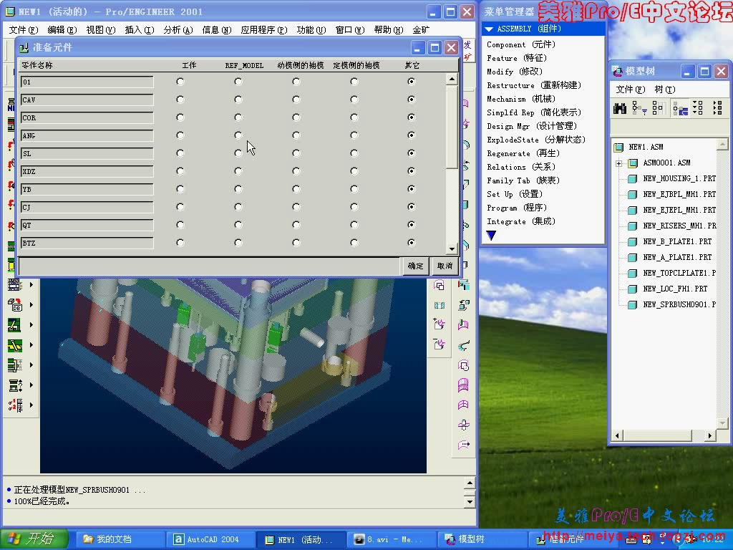
Task: Collapse the ASSEMBLY menu header triangle
Action: tap(489, 29)
